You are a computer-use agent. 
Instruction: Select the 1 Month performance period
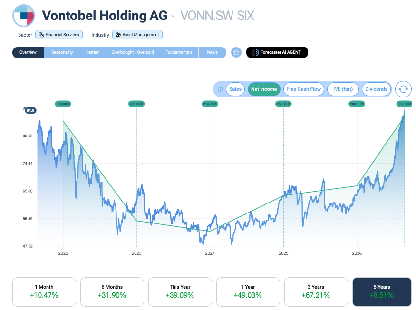click(44, 291)
